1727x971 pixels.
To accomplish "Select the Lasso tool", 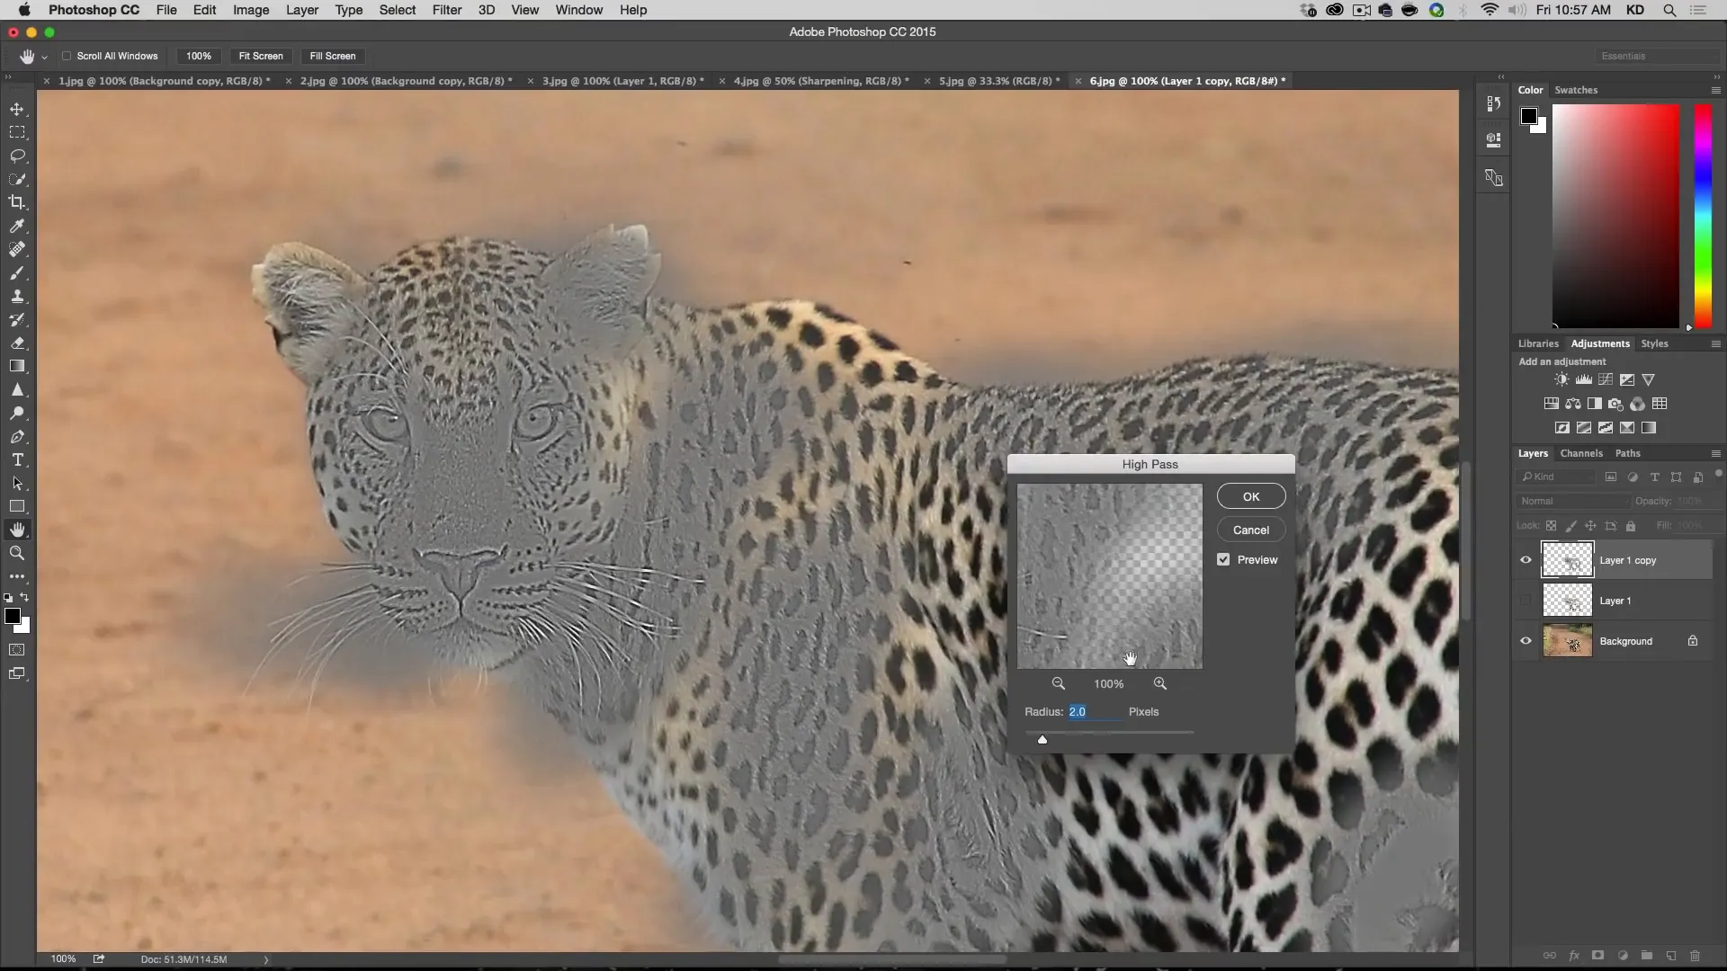I will (x=18, y=154).
